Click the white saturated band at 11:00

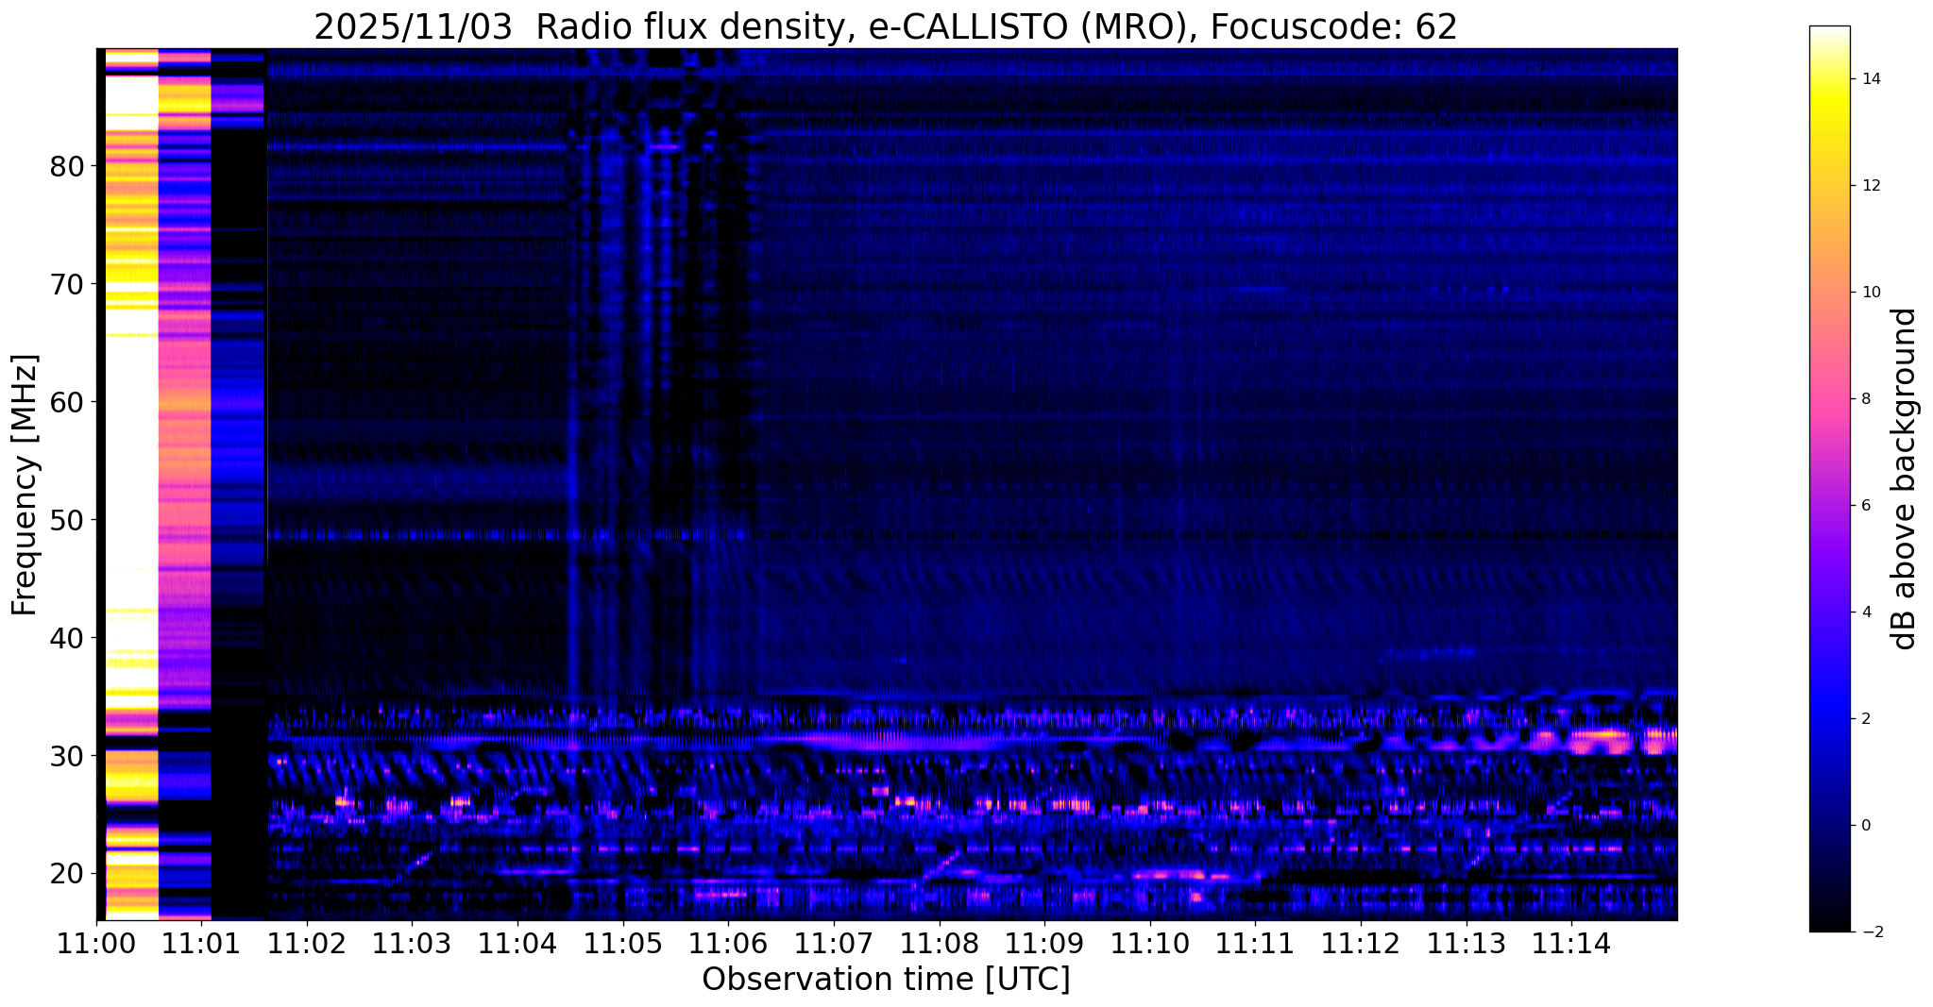click(130, 472)
